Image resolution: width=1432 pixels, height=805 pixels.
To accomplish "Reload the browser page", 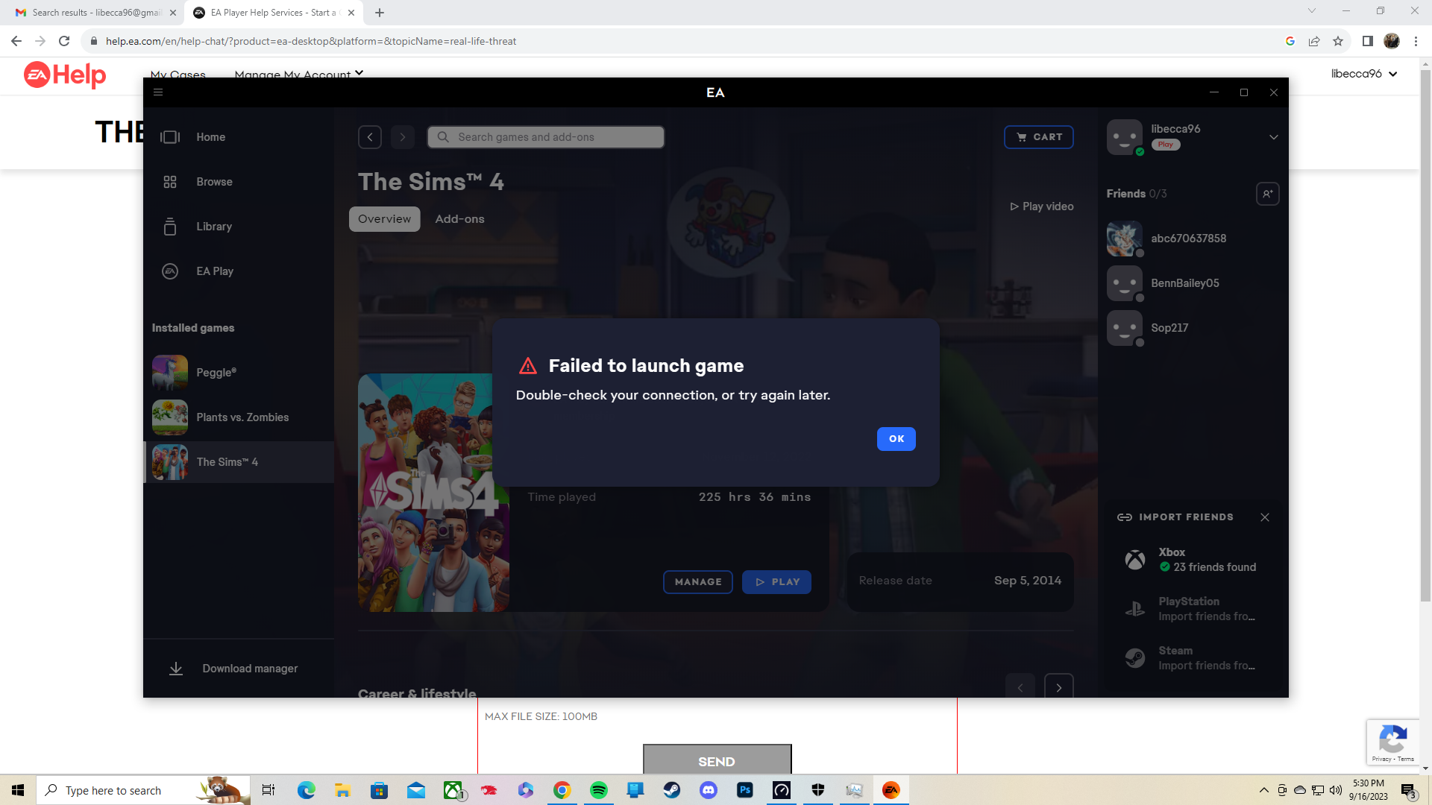I will click(x=65, y=41).
